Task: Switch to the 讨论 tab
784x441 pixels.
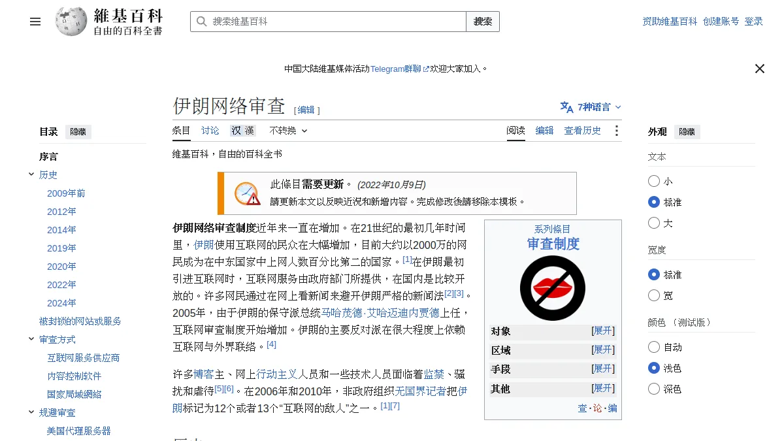Action: tap(210, 131)
